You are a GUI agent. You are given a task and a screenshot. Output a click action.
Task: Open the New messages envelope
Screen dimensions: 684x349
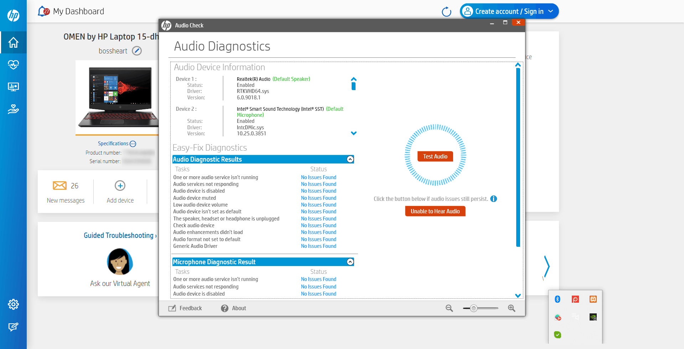(x=59, y=186)
